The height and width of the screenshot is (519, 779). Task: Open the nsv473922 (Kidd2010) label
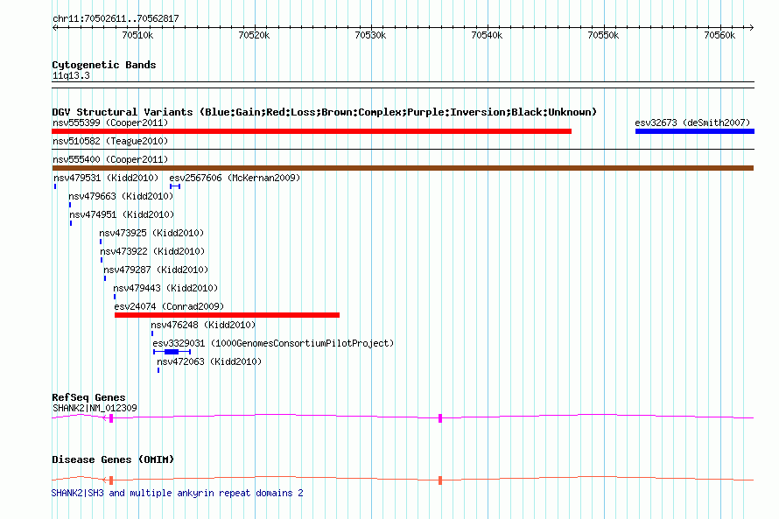click(x=152, y=251)
